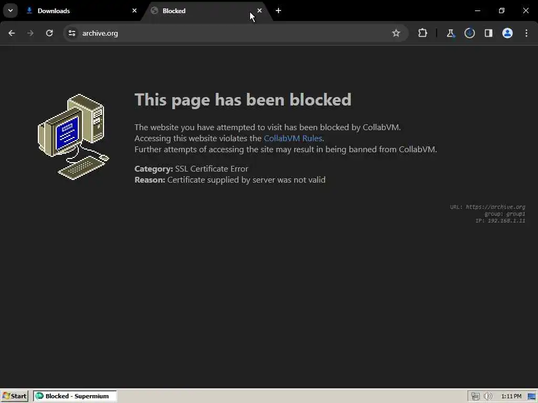Viewport: 538px width, 403px height.
Task: Open the three-dot browser menu
Action: [x=526, y=33]
